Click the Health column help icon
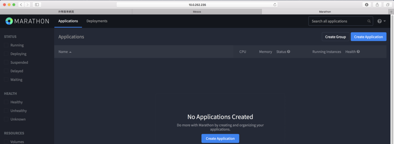The image size is (394, 144). pyautogui.click(x=358, y=52)
